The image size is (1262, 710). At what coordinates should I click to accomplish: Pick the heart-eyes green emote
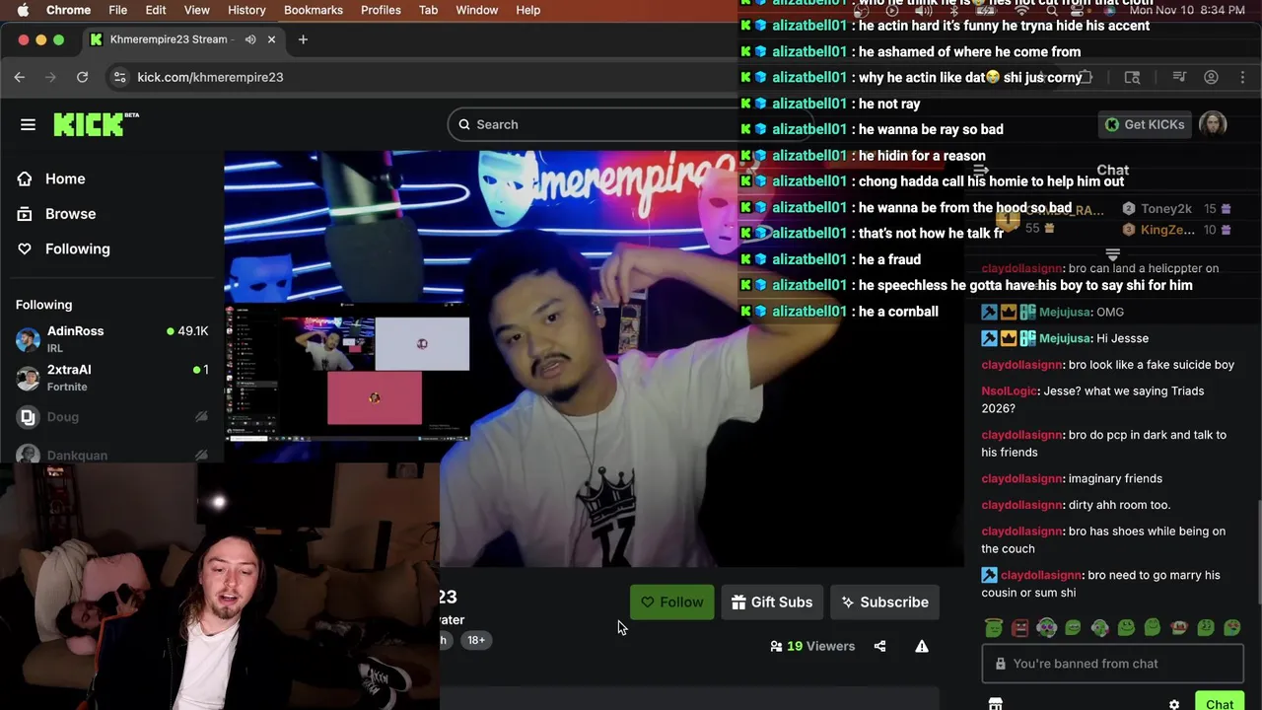1232,627
